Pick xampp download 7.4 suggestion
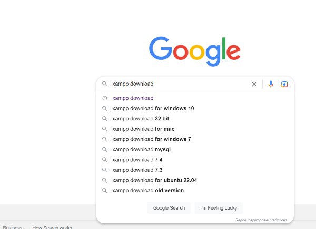Viewport: 316px width, 229px height. coord(195,160)
